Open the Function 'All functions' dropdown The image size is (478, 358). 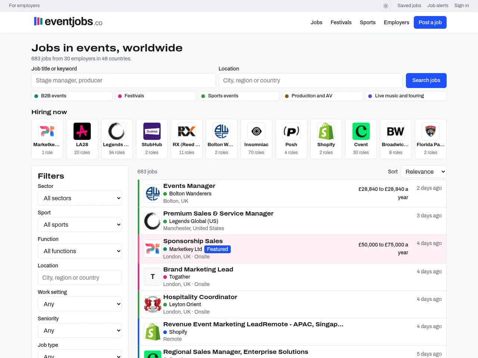point(80,251)
